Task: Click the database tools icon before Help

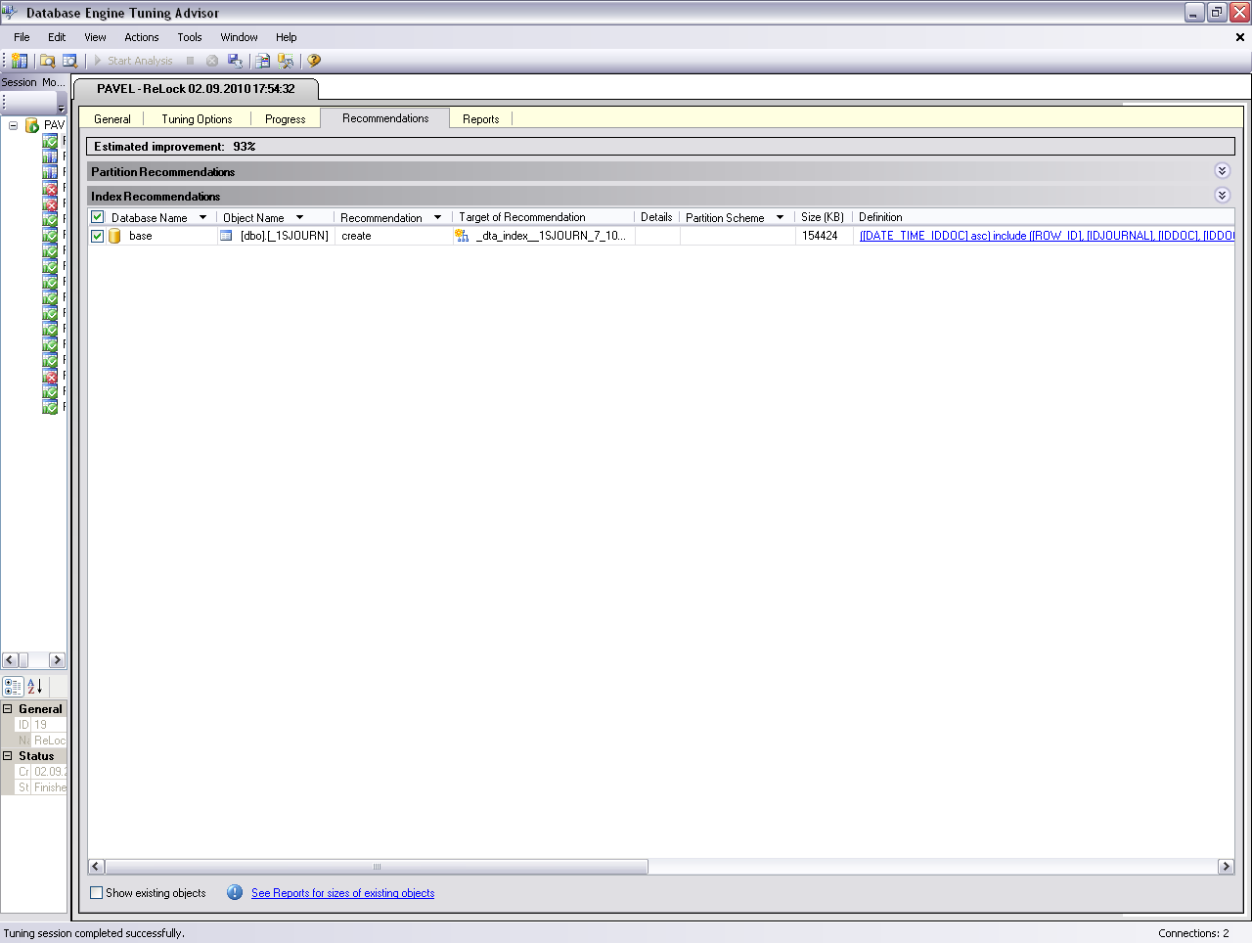Action: (286, 61)
